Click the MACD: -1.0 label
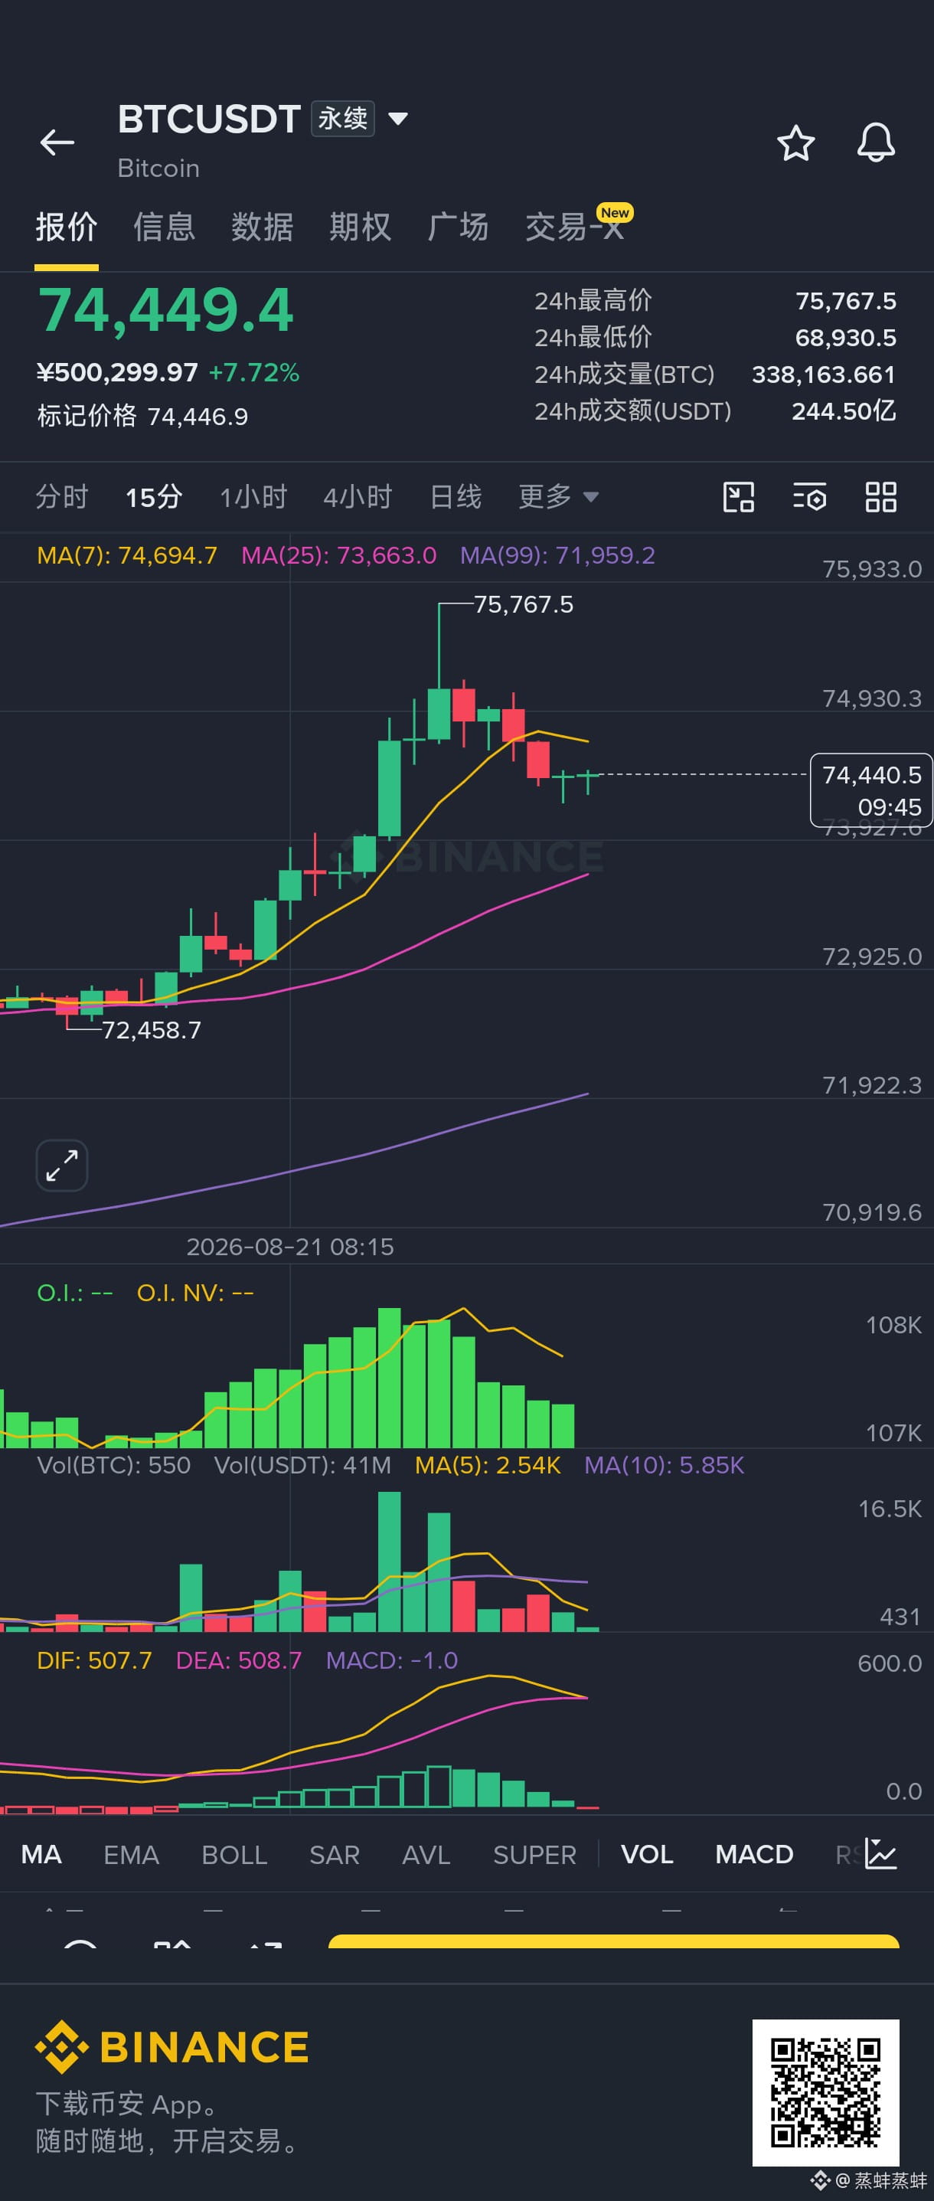 point(392,1660)
